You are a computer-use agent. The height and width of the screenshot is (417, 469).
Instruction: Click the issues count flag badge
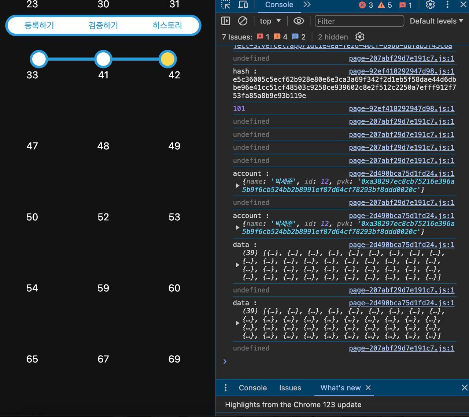[406, 5]
